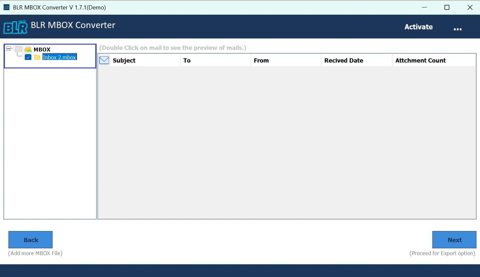The width and height of the screenshot is (480, 277).
Task: Click the app icon in the title bar
Action: click(x=7, y=7)
